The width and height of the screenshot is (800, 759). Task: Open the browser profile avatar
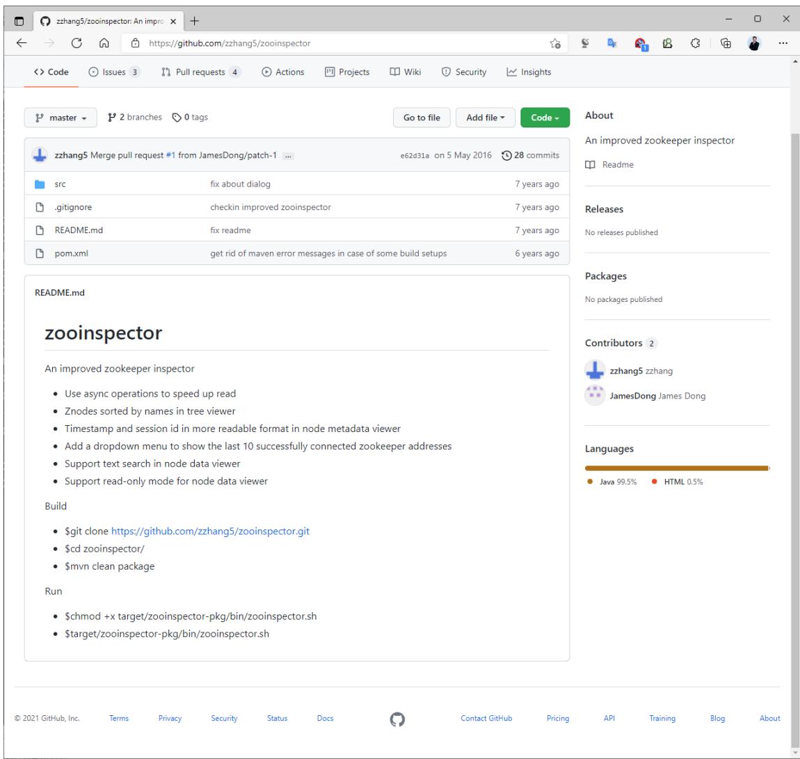[x=754, y=43]
